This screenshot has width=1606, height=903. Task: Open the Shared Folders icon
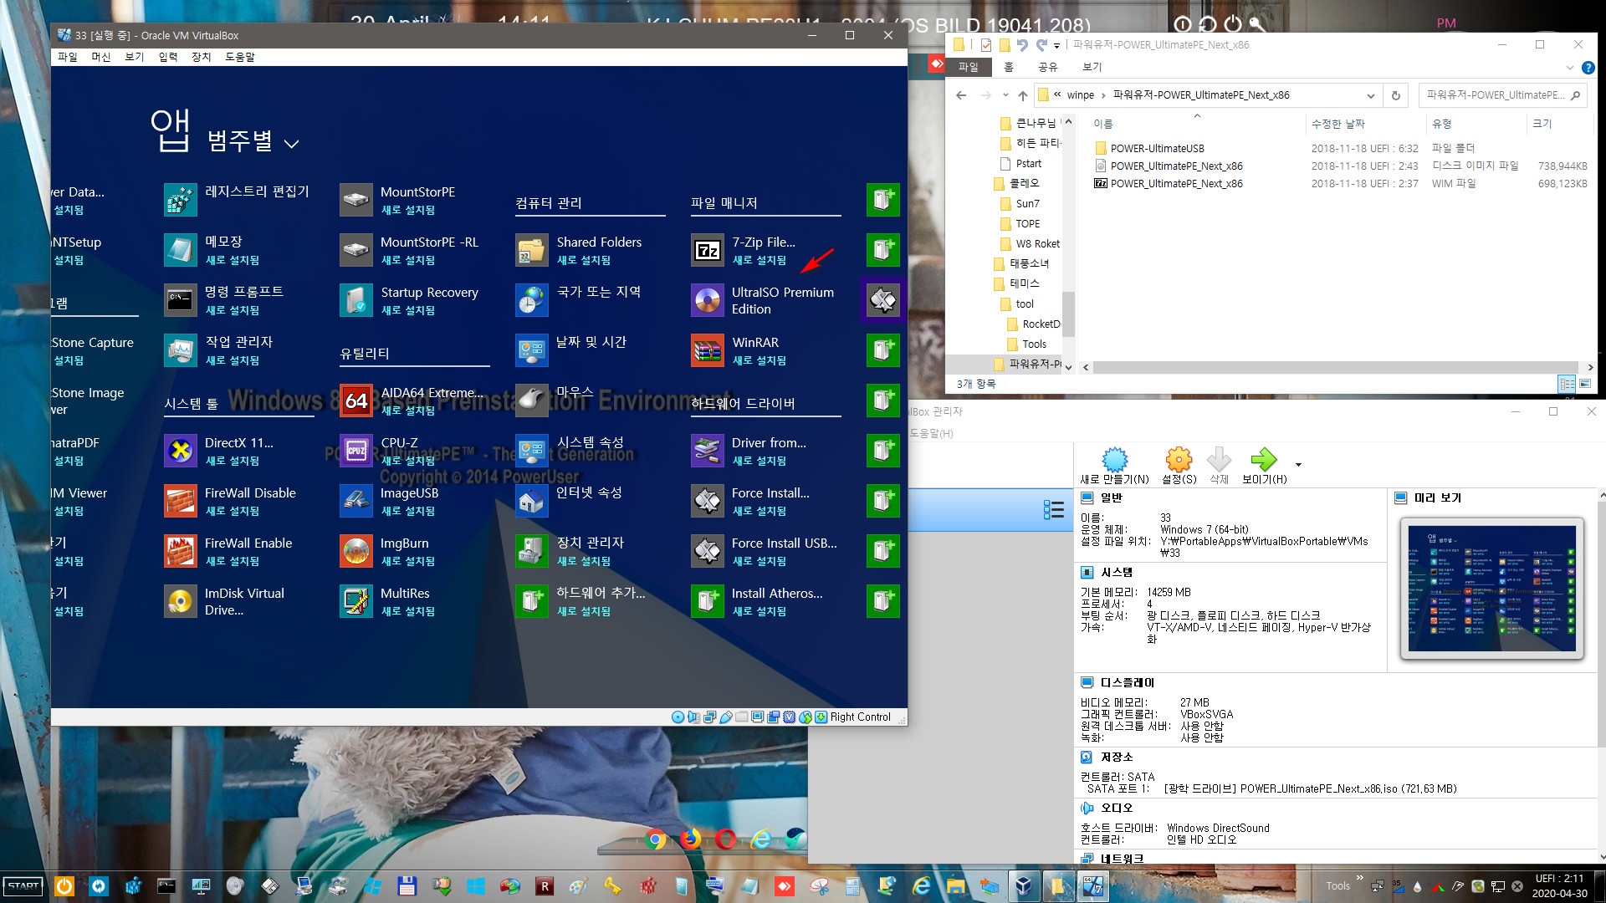point(532,250)
